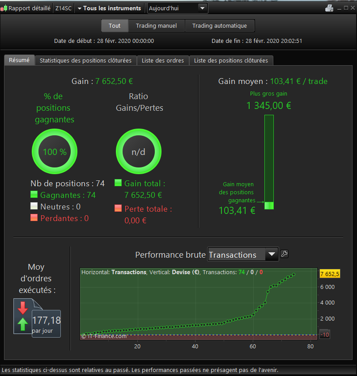Click the Z14SC account label
The image size is (357, 376).
point(64,8)
